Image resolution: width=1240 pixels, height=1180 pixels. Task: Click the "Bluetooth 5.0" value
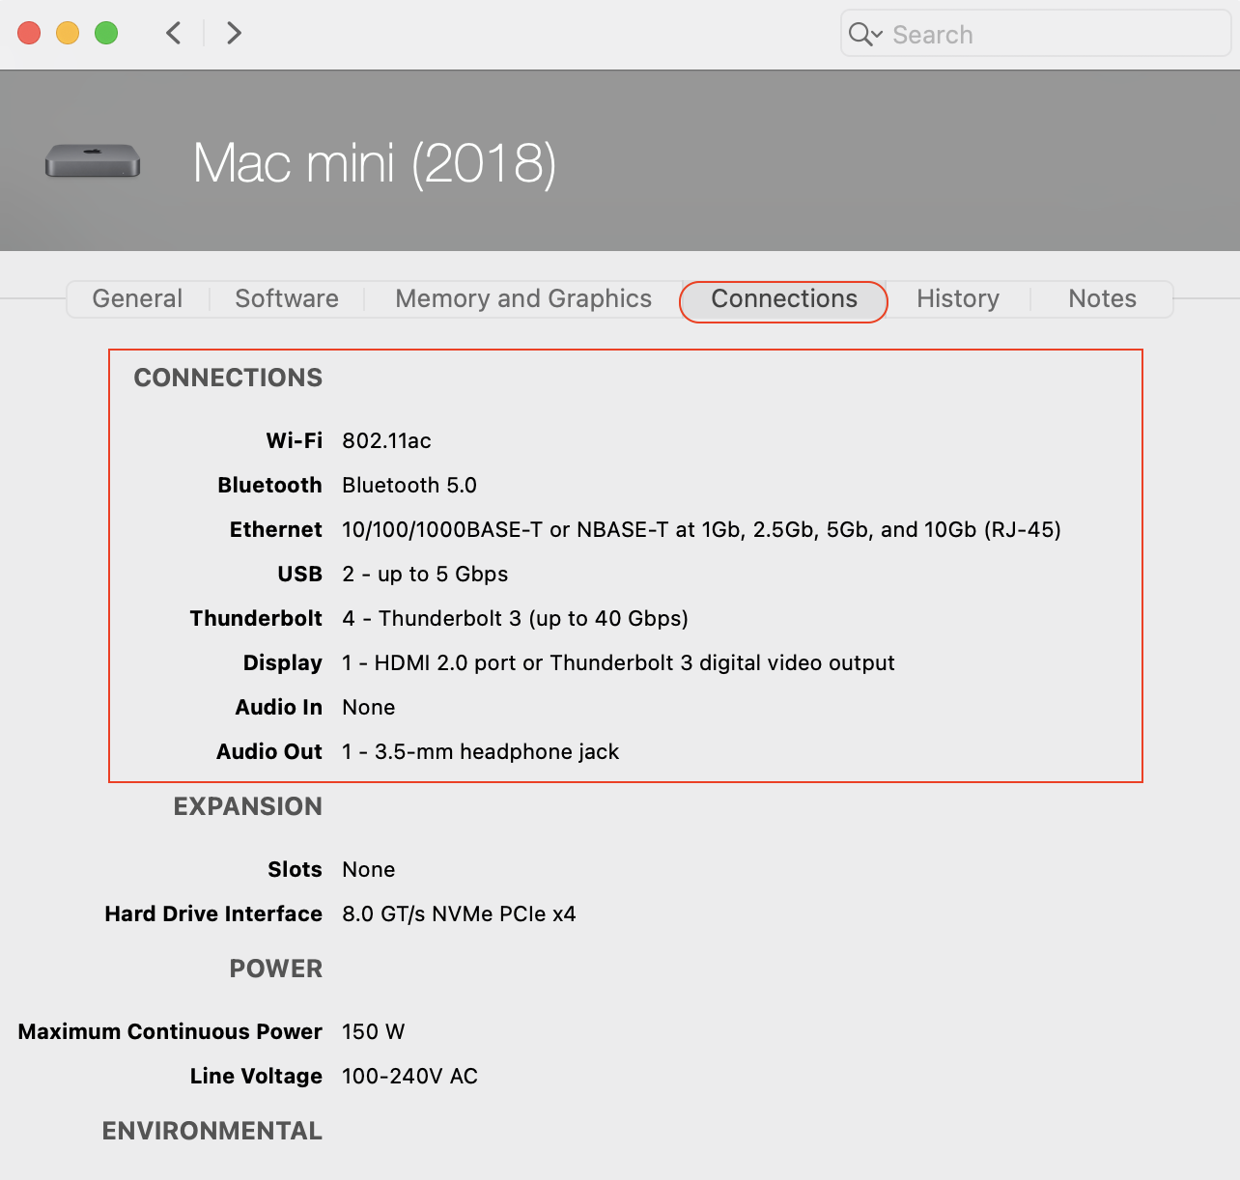409,485
